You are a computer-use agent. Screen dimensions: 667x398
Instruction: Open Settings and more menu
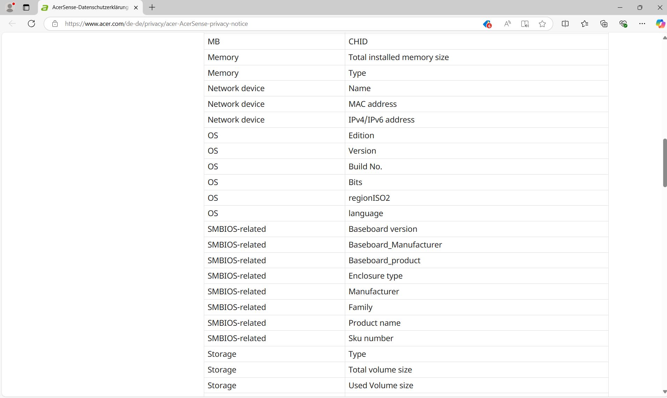(x=642, y=24)
